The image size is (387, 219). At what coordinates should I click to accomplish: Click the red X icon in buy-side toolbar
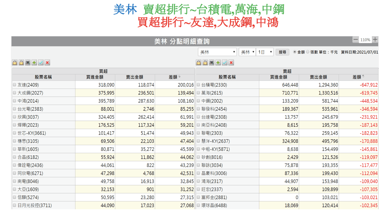click(47, 63)
